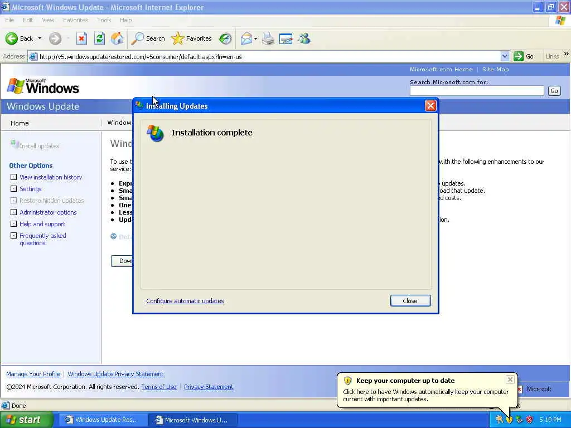This screenshot has height=428, width=571.
Task: Open Help and support link
Action: click(42, 224)
